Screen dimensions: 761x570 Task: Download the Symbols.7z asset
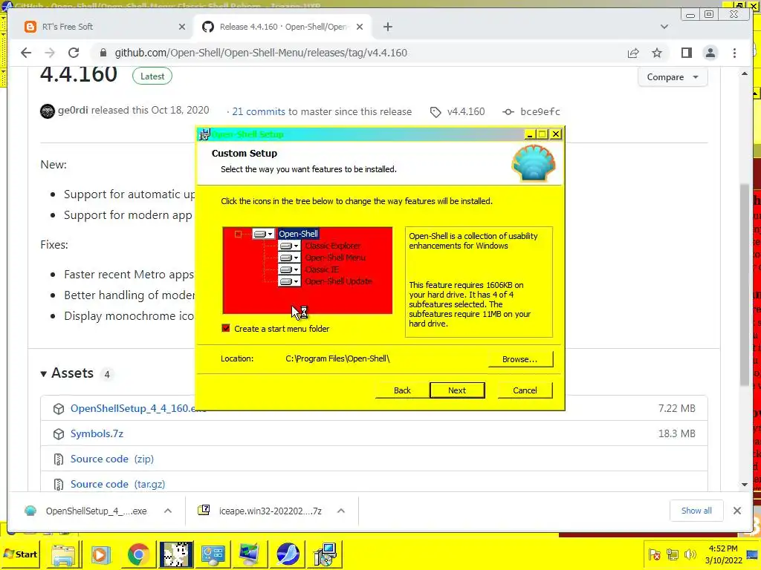97,433
